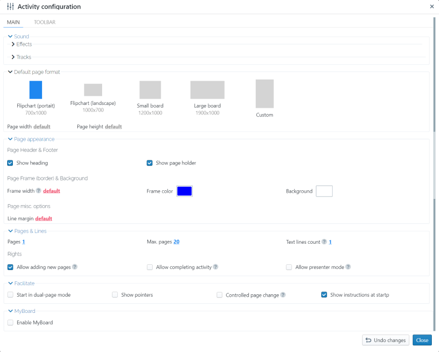The width and height of the screenshot is (439, 352).
Task: Collapse the Pages & Lines section
Action: [x=28, y=231]
